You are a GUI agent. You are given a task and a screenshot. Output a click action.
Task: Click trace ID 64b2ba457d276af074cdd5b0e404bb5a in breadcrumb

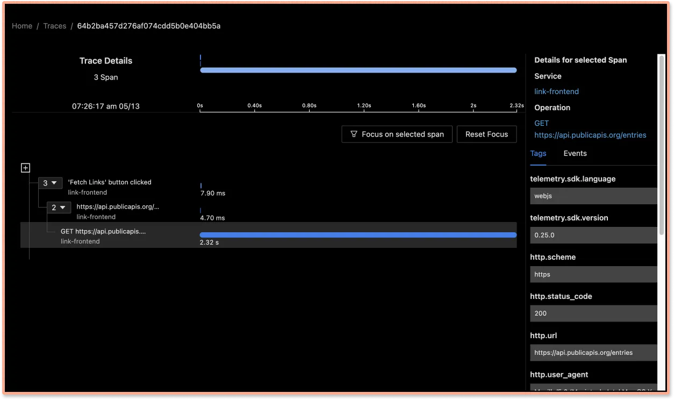tap(149, 26)
